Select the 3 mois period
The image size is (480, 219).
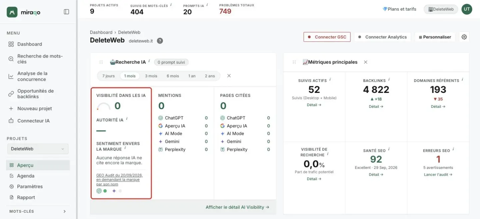(x=151, y=76)
